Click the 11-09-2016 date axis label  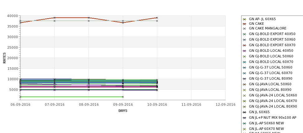[x=191, y=105]
